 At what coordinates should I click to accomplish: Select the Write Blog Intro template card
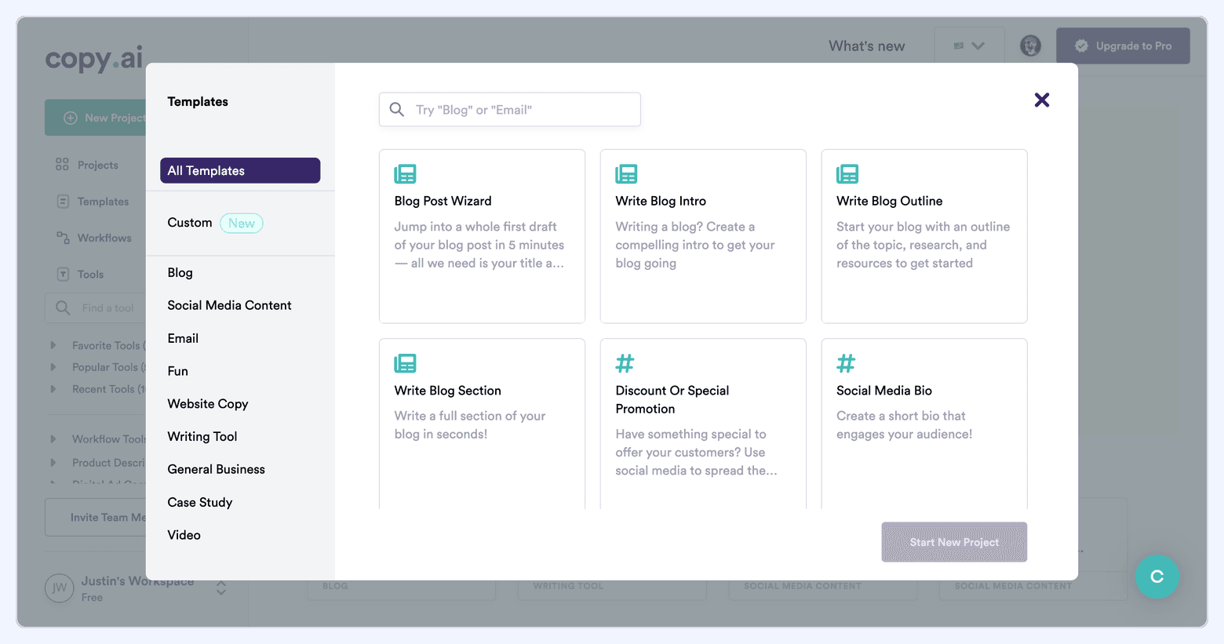pyautogui.click(x=702, y=235)
